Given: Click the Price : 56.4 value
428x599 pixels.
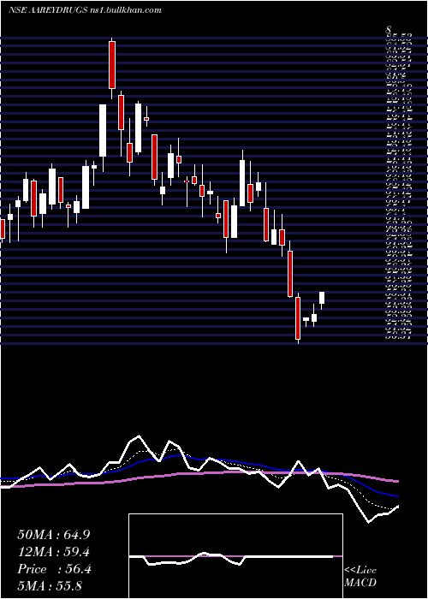Looking at the screenshot, I should point(54,569).
